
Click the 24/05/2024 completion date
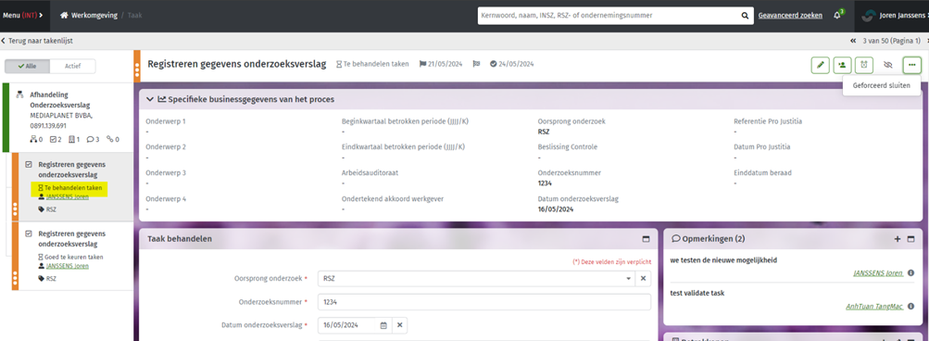[512, 64]
